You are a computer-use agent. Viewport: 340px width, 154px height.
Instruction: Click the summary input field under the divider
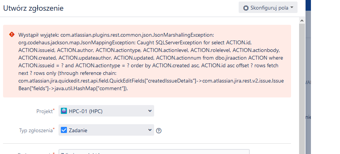(154, 152)
